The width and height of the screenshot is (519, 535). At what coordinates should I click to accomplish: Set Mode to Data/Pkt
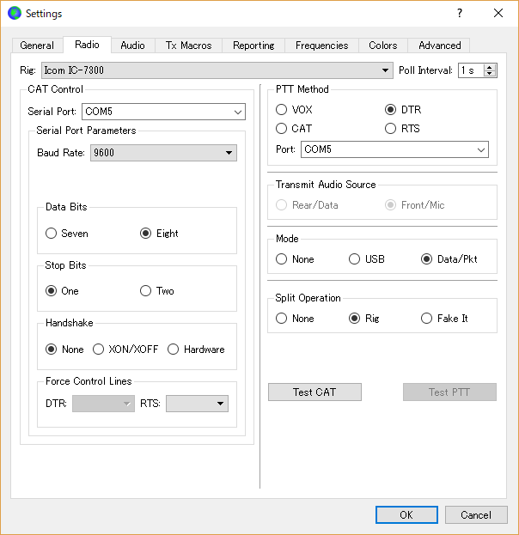click(449, 259)
